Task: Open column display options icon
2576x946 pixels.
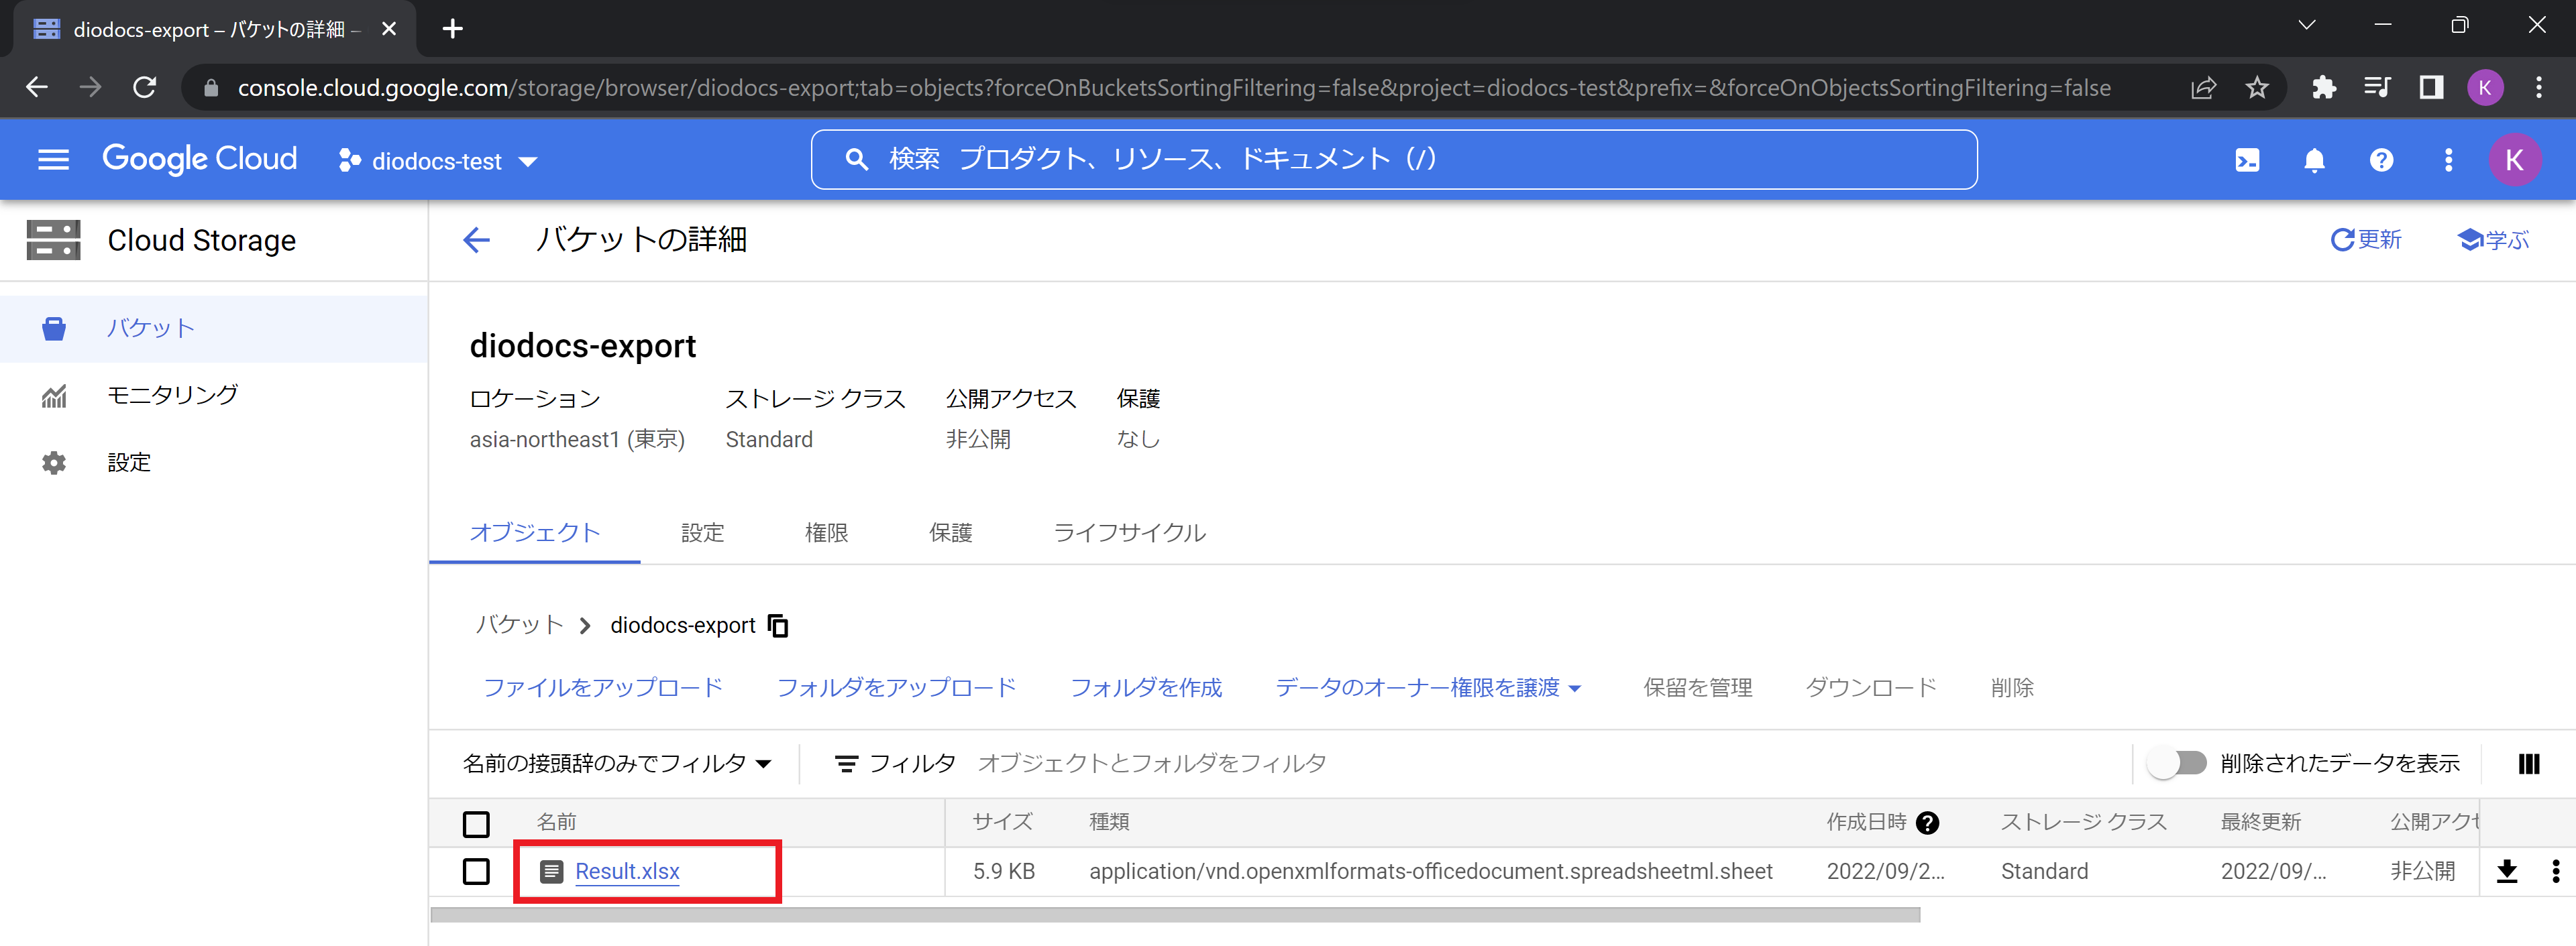Action: [x=2528, y=763]
